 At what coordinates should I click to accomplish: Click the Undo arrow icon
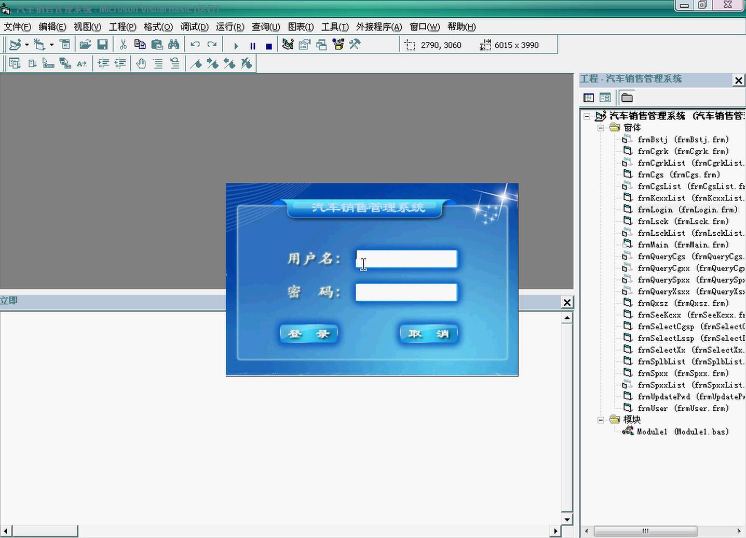click(x=195, y=45)
